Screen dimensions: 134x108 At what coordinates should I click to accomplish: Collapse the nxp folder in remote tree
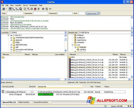coord(73,45)
